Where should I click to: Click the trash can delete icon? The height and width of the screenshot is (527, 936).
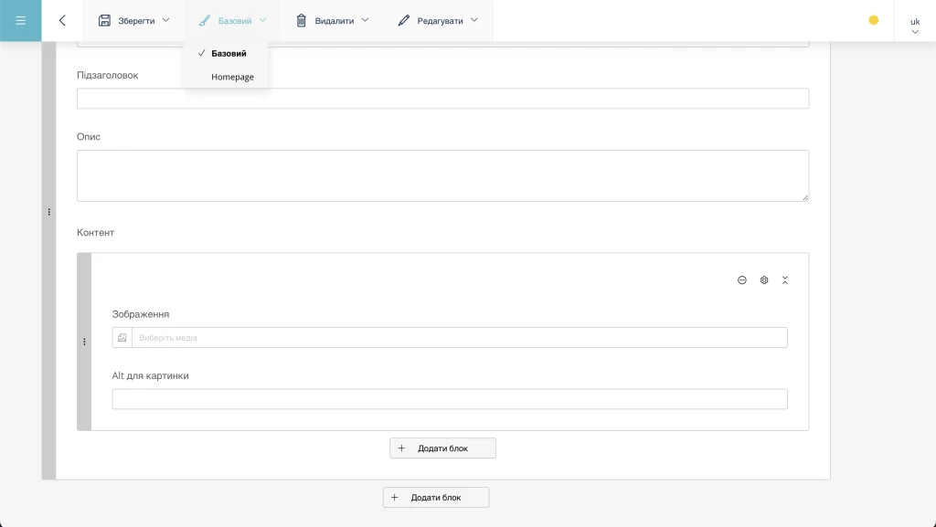302,20
